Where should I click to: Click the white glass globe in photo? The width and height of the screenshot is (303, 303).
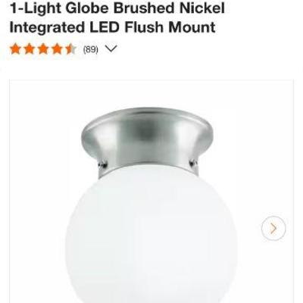151,235
